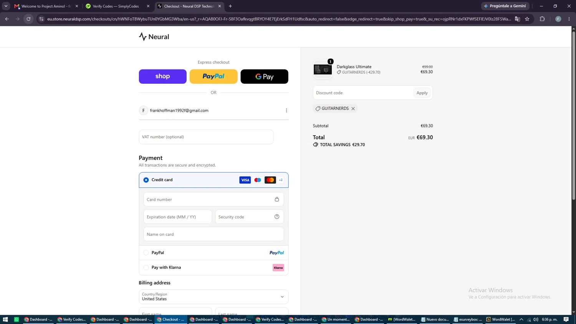Open the browser Extensions menu
576x324 pixels.
coord(542,19)
